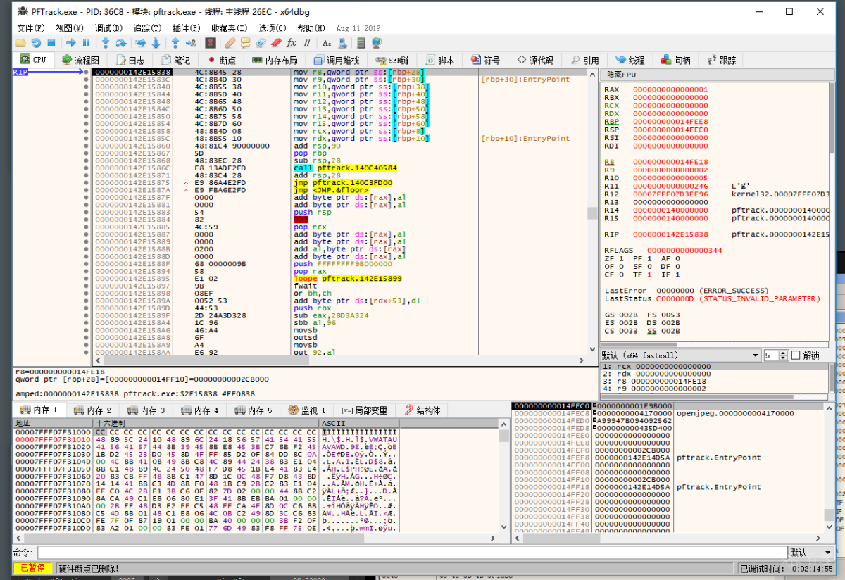
Task: Click the RAX register value
Action: click(670, 89)
